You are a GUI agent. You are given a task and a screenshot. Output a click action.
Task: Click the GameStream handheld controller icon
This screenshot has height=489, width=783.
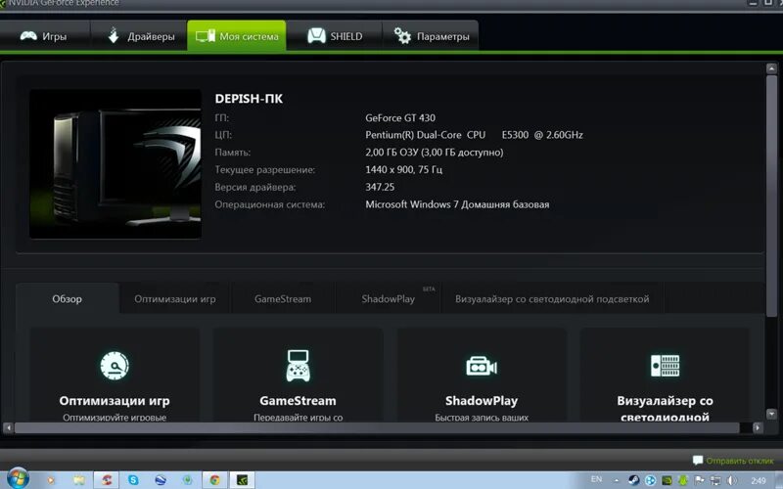tap(299, 366)
